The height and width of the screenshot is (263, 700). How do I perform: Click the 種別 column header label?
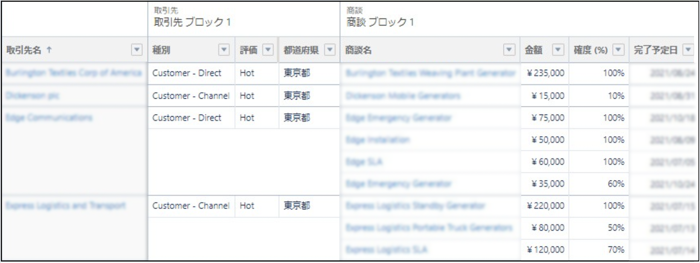[161, 50]
